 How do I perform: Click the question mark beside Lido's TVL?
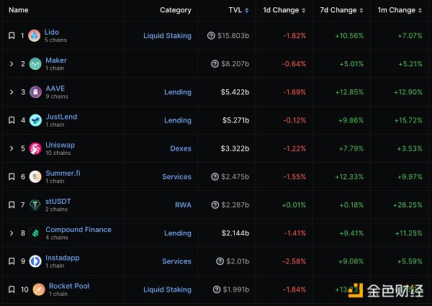click(210, 36)
